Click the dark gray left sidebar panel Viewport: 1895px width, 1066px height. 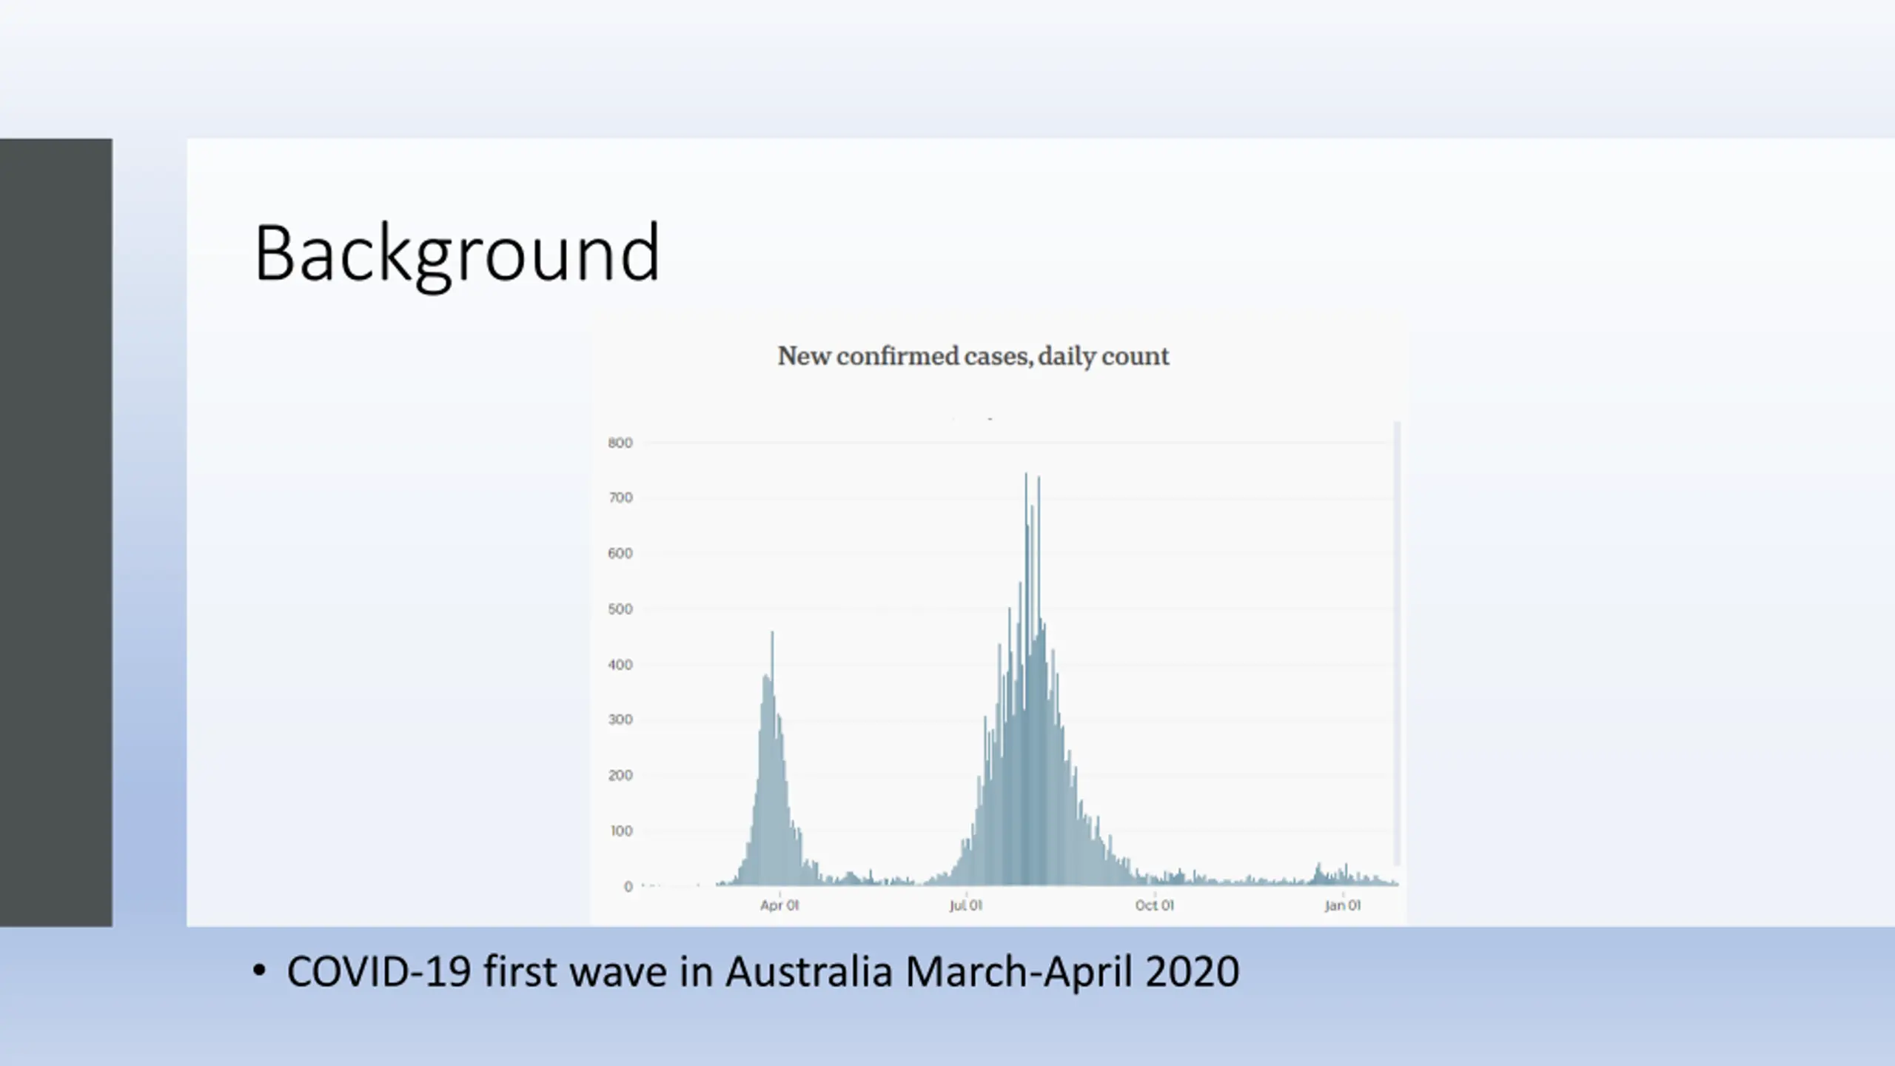(56, 532)
